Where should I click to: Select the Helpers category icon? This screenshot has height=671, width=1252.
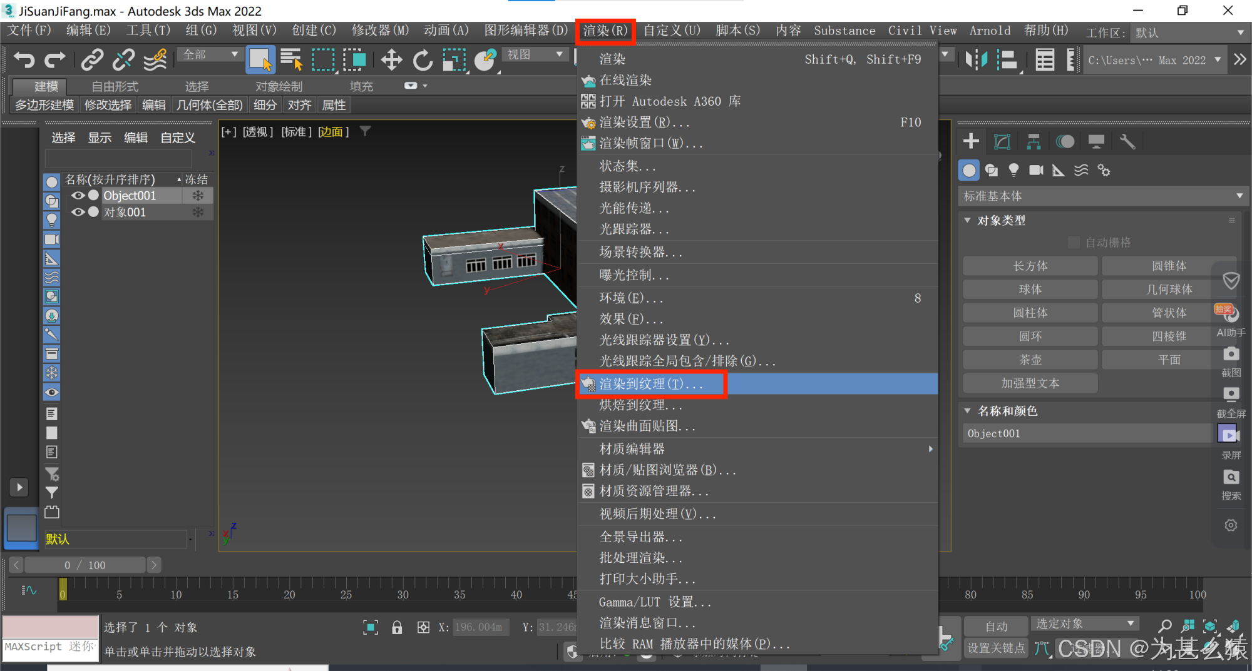tap(1059, 170)
